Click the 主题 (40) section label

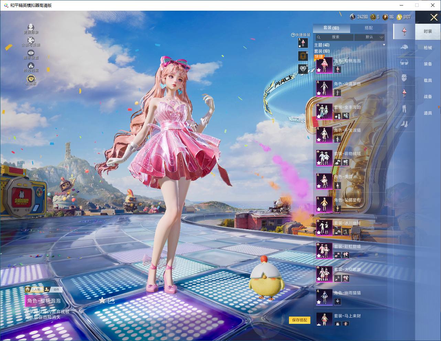[x=322, y=45]
